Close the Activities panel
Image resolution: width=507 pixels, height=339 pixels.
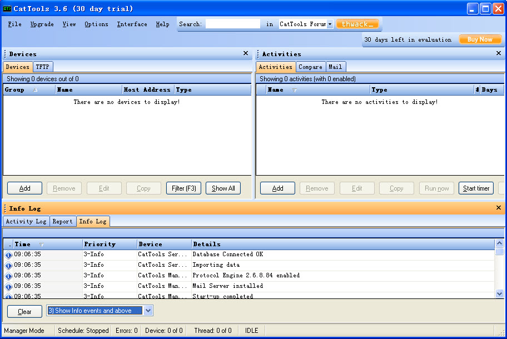pyautogui.click(x=498, y=53)
